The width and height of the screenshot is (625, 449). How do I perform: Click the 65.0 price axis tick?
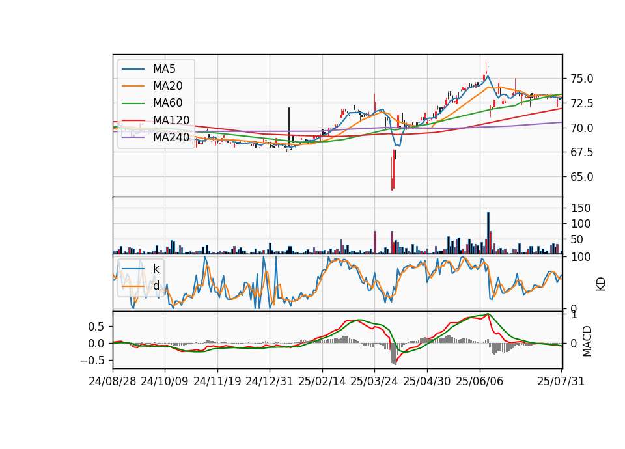pyautogui.click(x=581, y=177)
